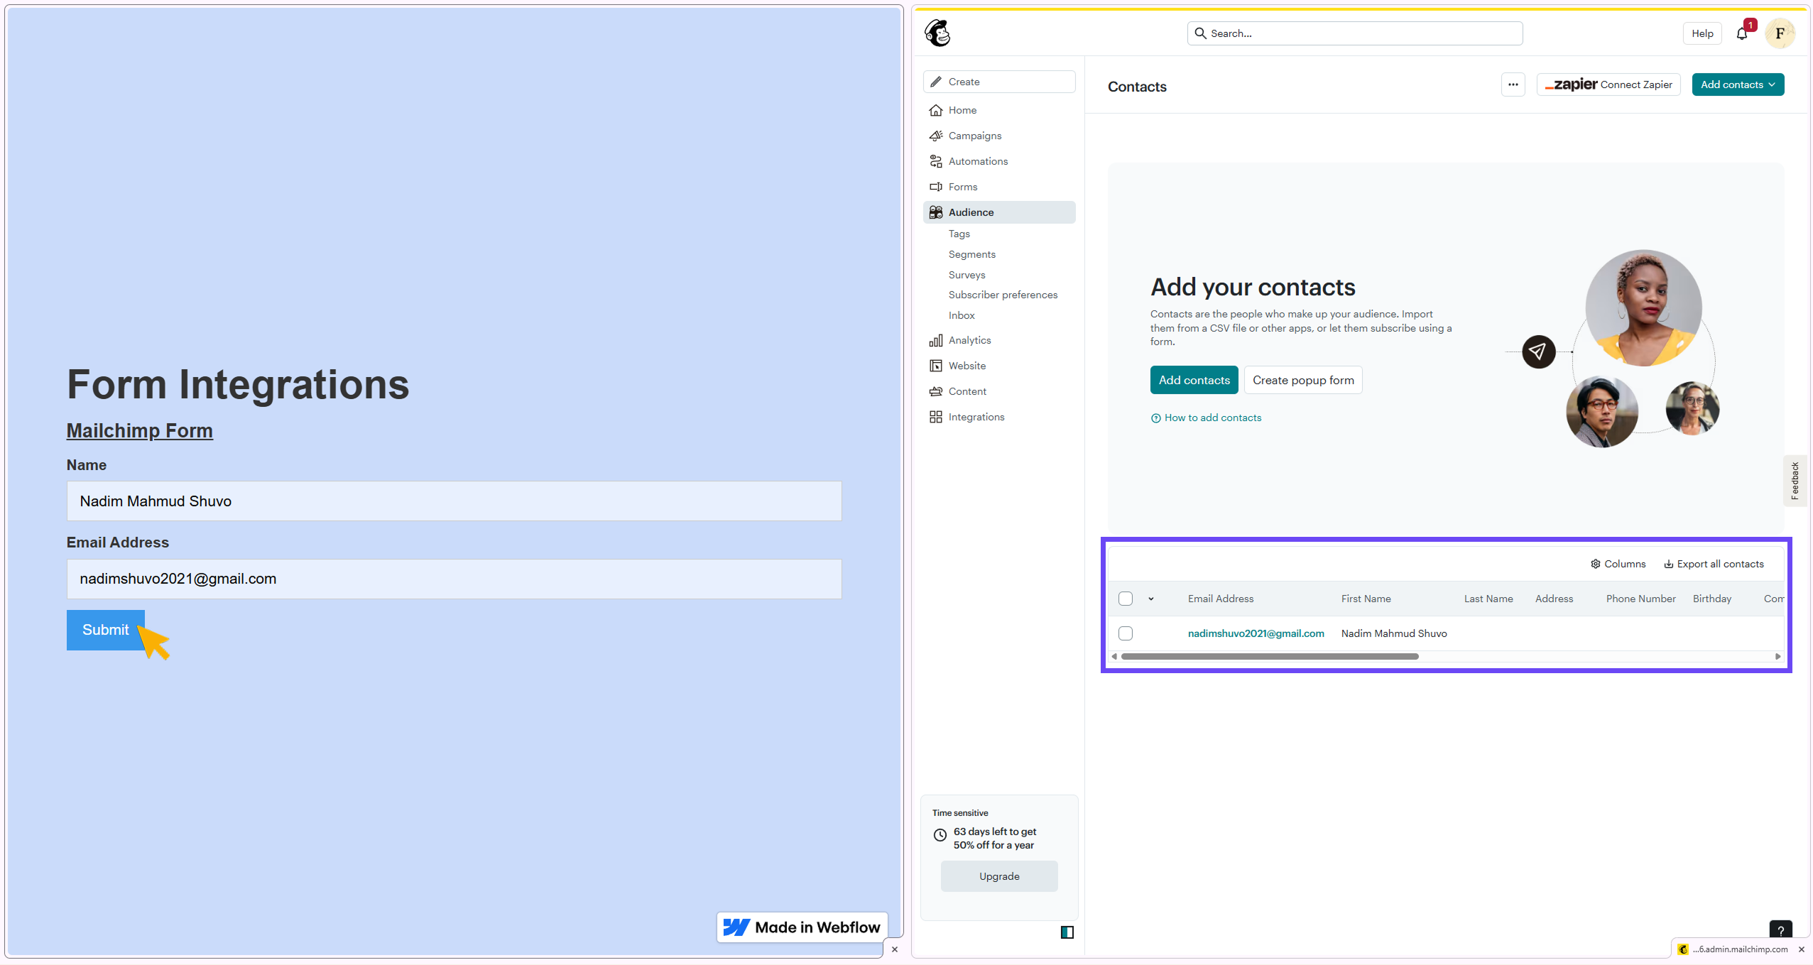Click the Columns gear icon
Viewport: 1813px width, 965px height.
1595,564
